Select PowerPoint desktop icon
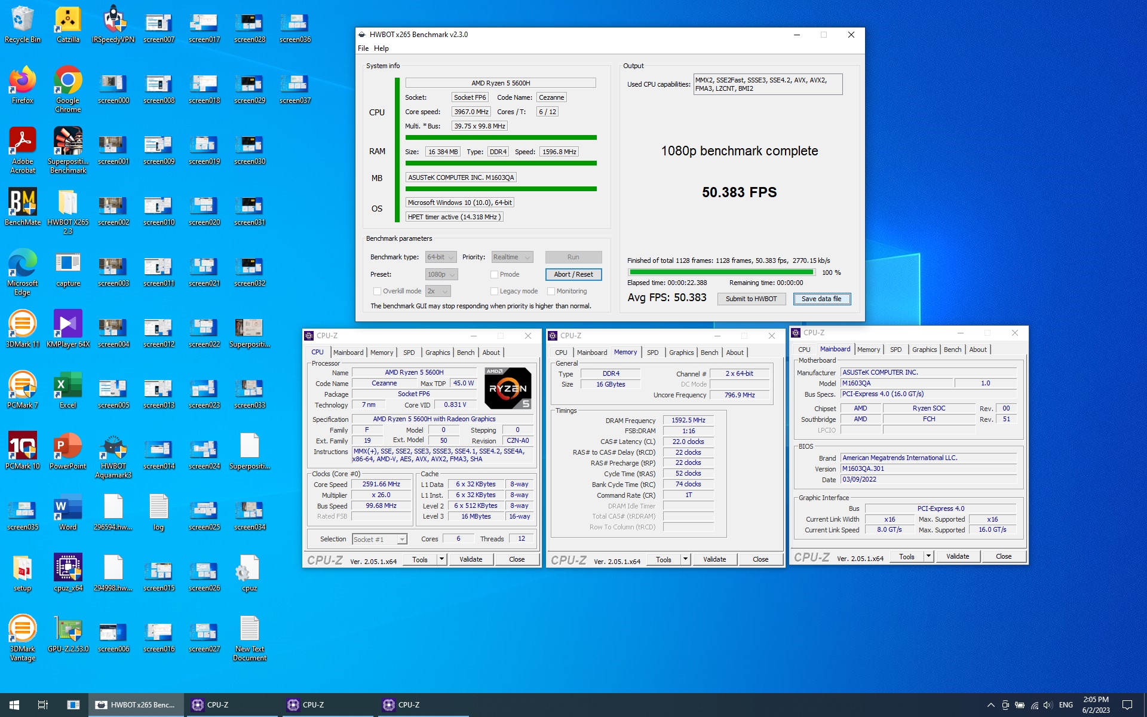The image size is (1147, 717). (x=68, y=452)
